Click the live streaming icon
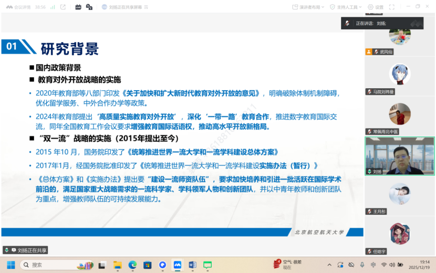 78,7
